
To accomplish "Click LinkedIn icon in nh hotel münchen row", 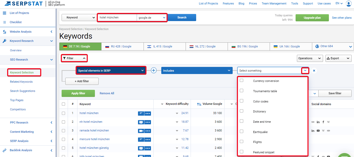I will [318, 122].
